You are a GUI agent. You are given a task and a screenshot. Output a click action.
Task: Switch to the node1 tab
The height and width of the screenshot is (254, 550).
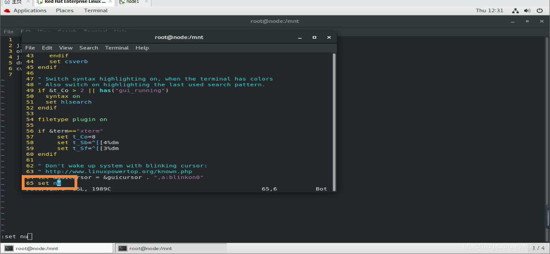tap(133, 2)
